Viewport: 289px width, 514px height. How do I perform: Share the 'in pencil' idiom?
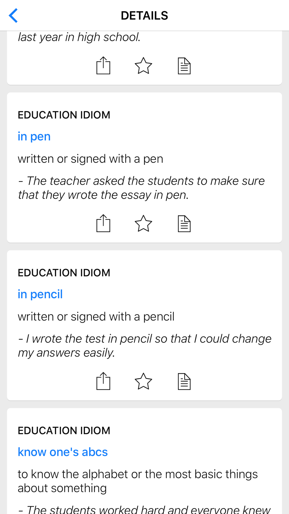[103, 381]
